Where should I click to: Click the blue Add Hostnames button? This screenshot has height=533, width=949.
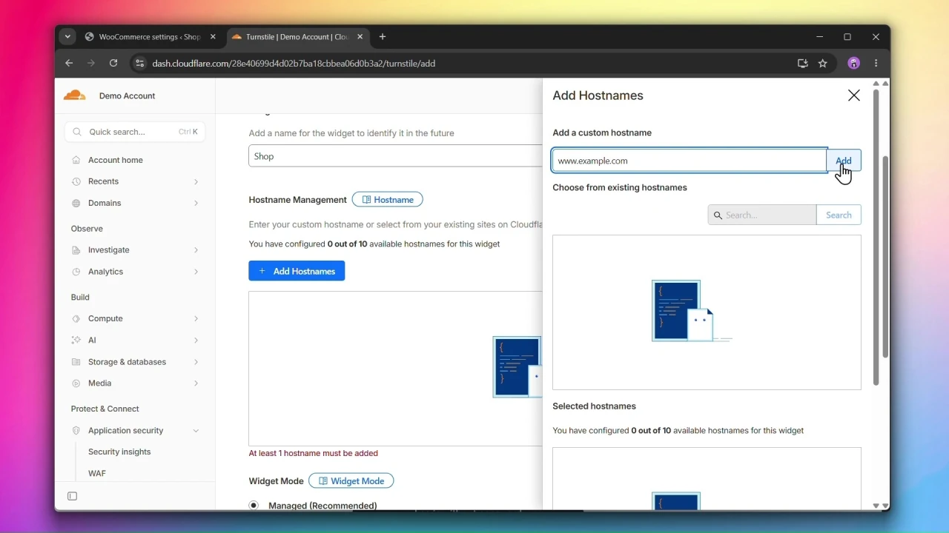(x=297, y=271)
